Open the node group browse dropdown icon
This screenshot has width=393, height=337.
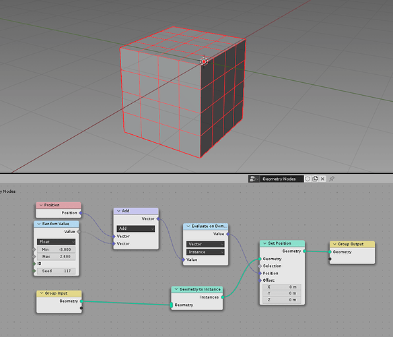(254, 179)
